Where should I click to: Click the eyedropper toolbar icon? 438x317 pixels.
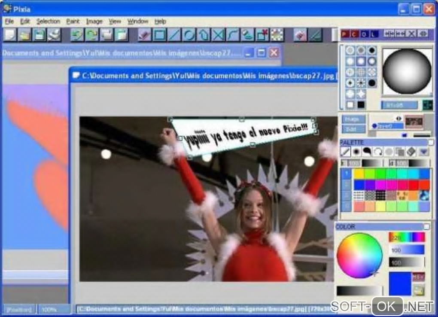tap(315, 35)
